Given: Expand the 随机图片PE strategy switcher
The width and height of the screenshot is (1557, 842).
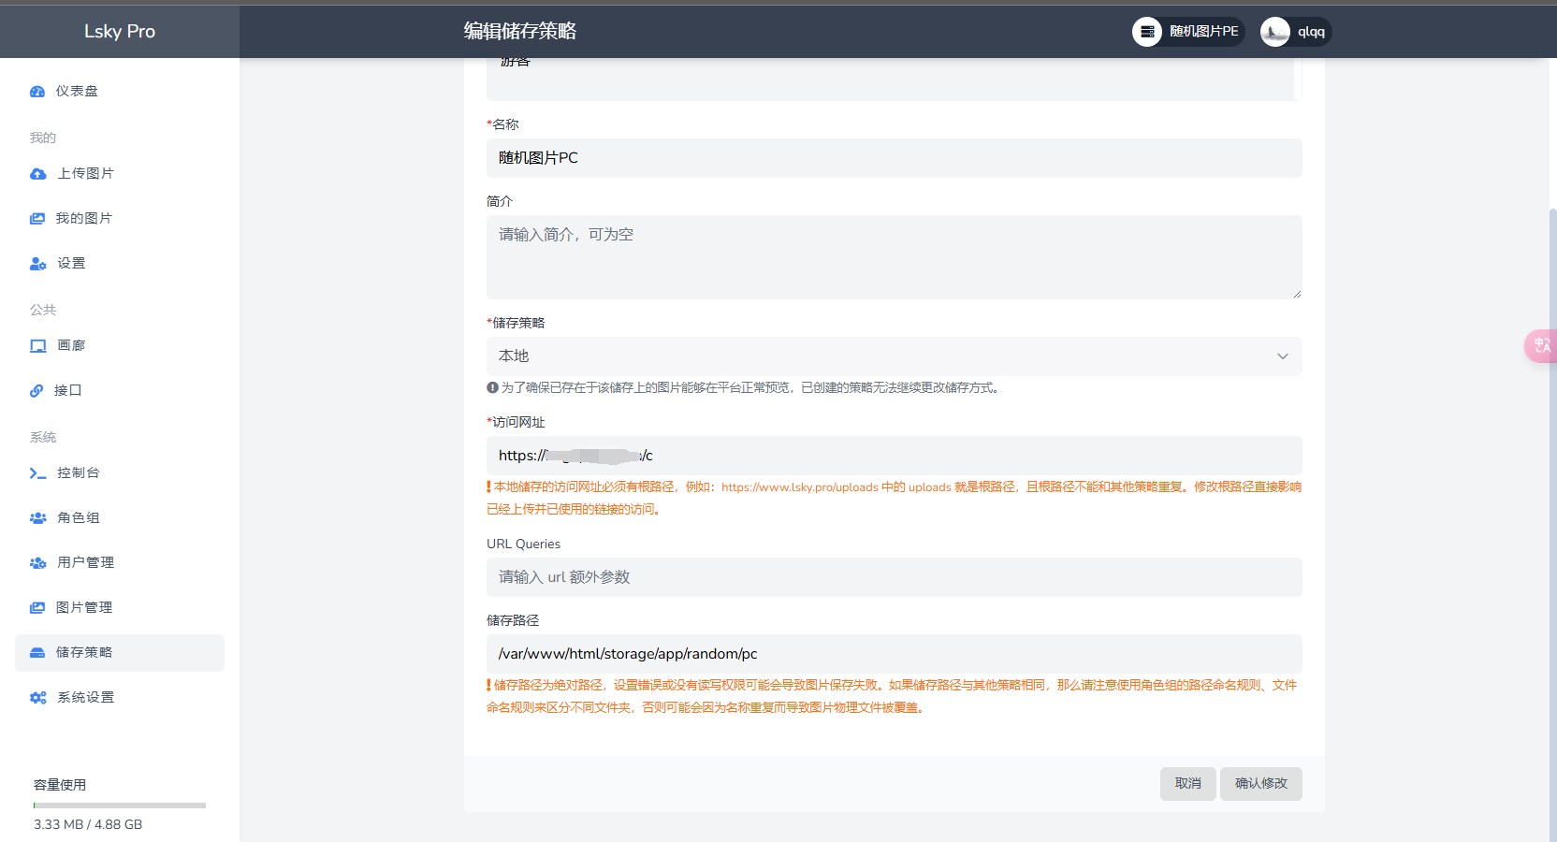Looking at the screenshot, I should [x=1188, y=32].
